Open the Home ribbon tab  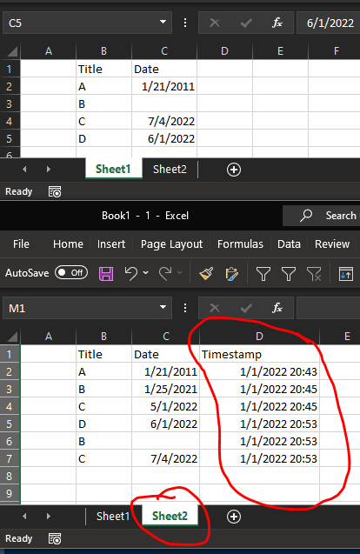pyautogui.click(x=68, y=244)
